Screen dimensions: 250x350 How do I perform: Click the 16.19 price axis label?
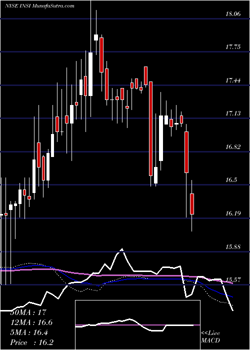point(233,213)
